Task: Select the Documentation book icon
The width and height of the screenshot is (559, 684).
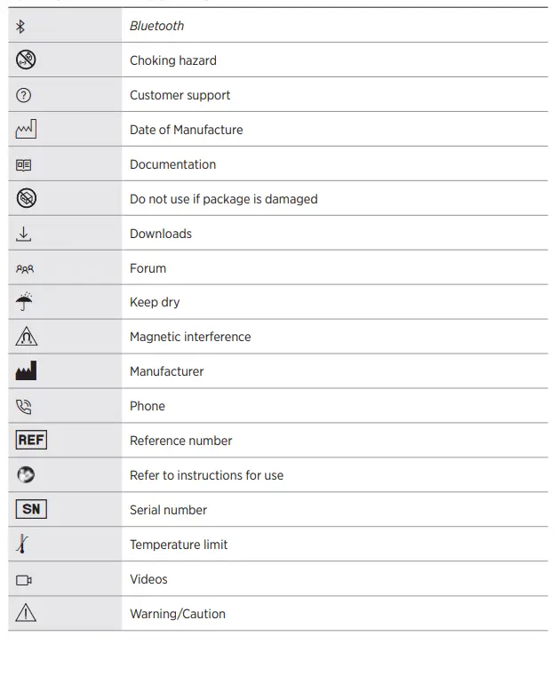Action: 24,164
